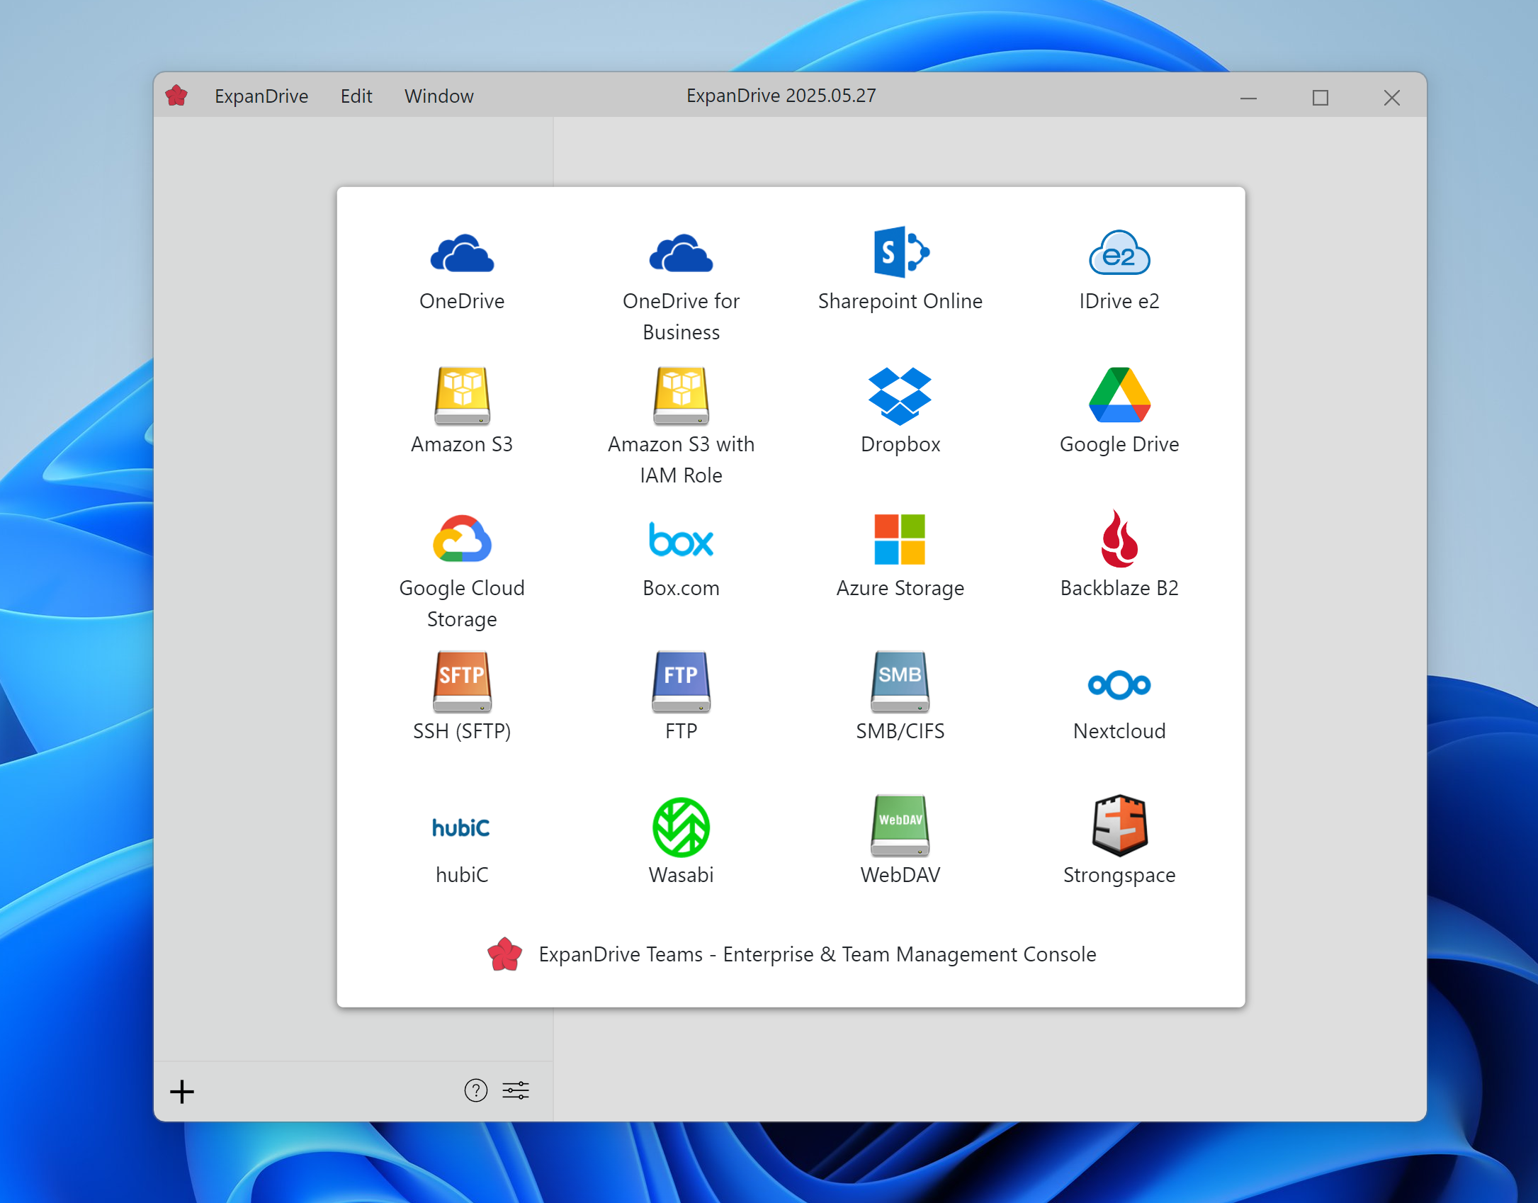
Task: Select the OneDrive cloud icon
Action: point(462,253)
